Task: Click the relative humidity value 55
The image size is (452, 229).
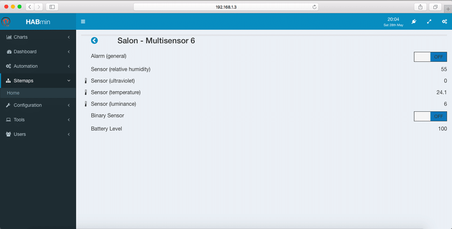Action: click(x=444, y=69)
